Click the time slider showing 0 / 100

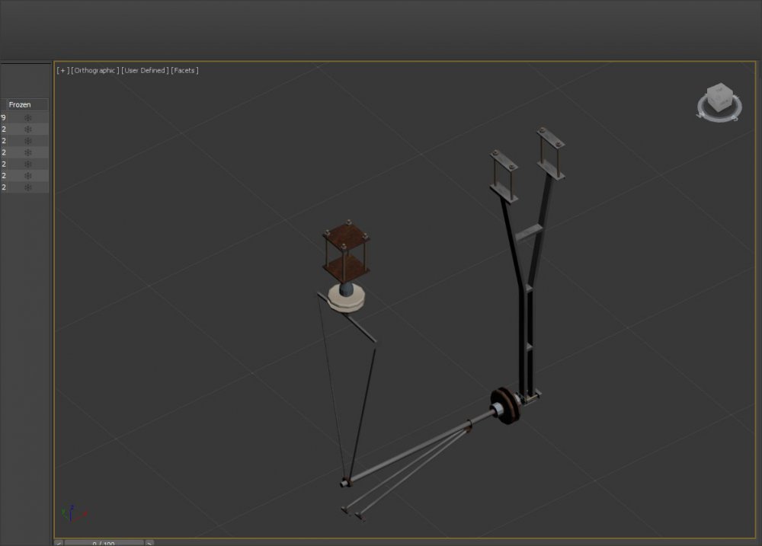click(104, 543)
